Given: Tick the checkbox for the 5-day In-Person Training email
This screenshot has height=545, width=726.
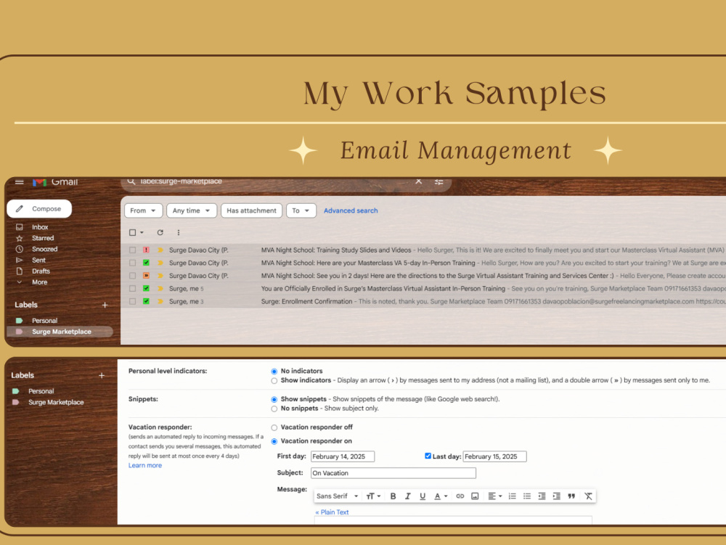Looking at the screenshot, I should (132, 263).
